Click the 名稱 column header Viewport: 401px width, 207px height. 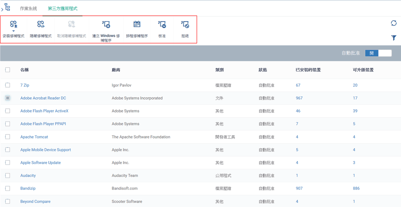pos(25,70)
